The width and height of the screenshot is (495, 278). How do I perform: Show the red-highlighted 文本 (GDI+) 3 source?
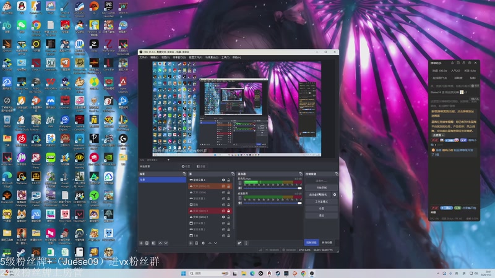[223, 211]
